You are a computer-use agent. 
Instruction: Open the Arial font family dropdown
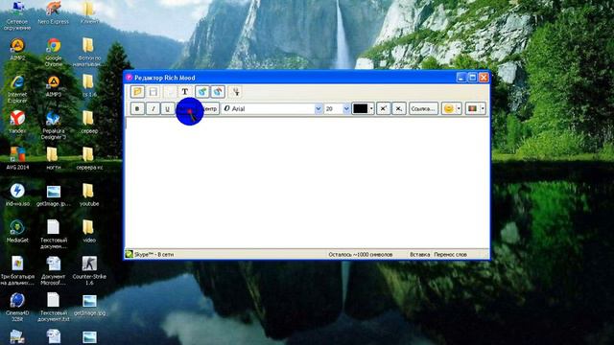click(319, 108)
